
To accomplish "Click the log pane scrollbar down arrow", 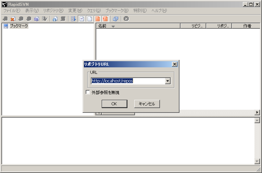I will point(257,161).
